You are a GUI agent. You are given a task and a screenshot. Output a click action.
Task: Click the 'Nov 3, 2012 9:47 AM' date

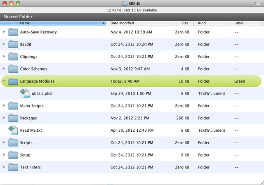tap(130, 69)
